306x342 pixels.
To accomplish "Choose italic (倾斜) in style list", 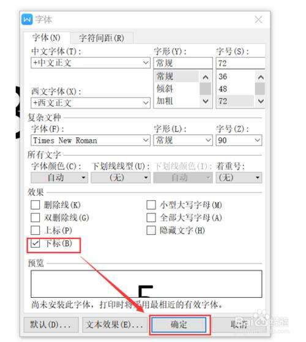I will [165, 89].
